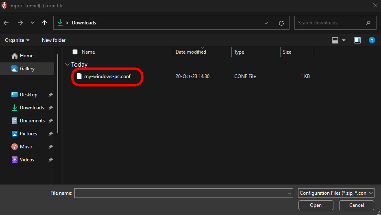
Task: Open the recent locations dropdown chevron
Action: 33,23
